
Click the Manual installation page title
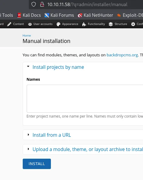tap(46, 41)
